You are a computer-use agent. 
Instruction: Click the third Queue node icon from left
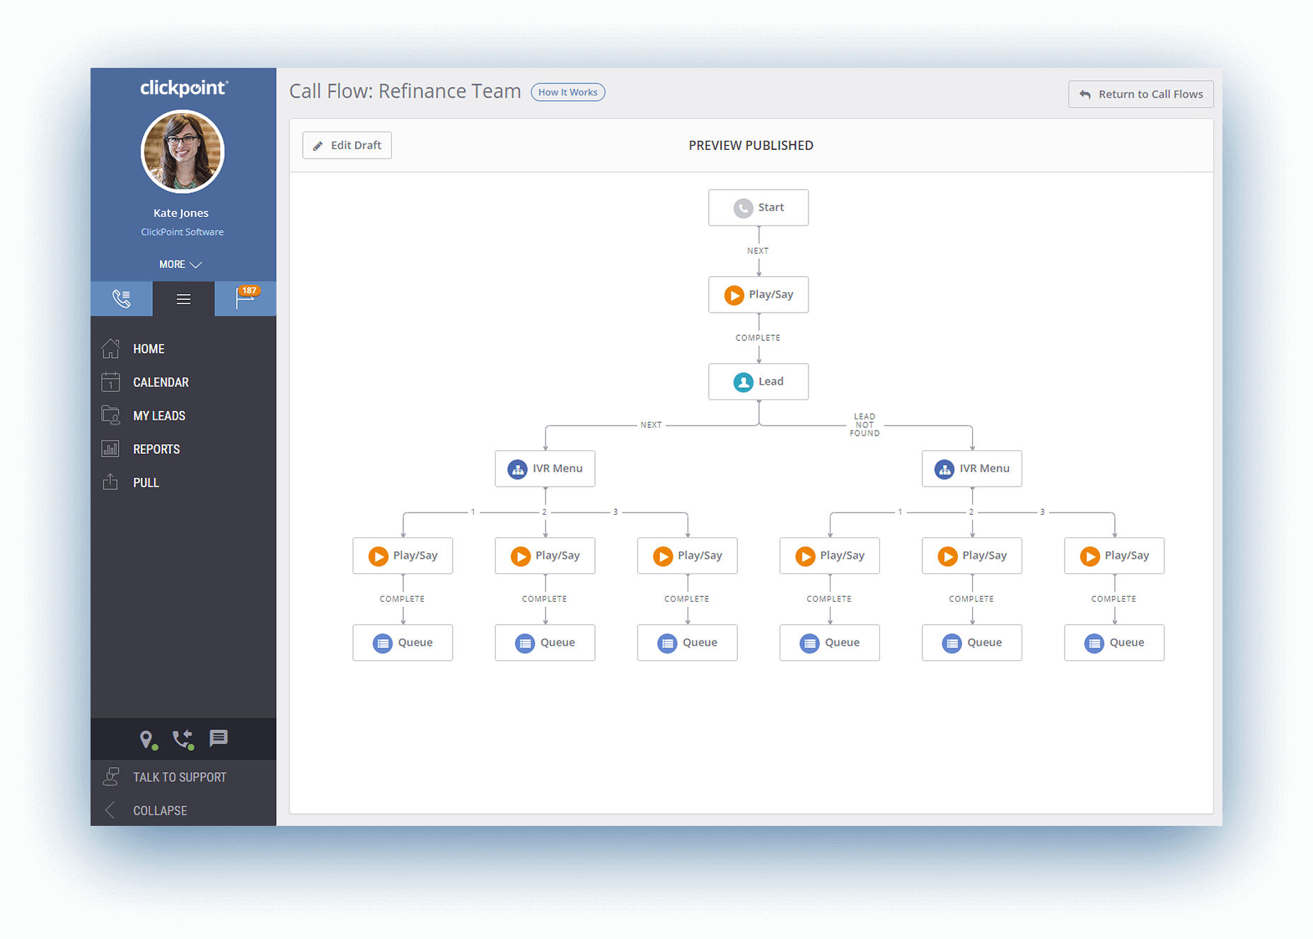[667, 643]
